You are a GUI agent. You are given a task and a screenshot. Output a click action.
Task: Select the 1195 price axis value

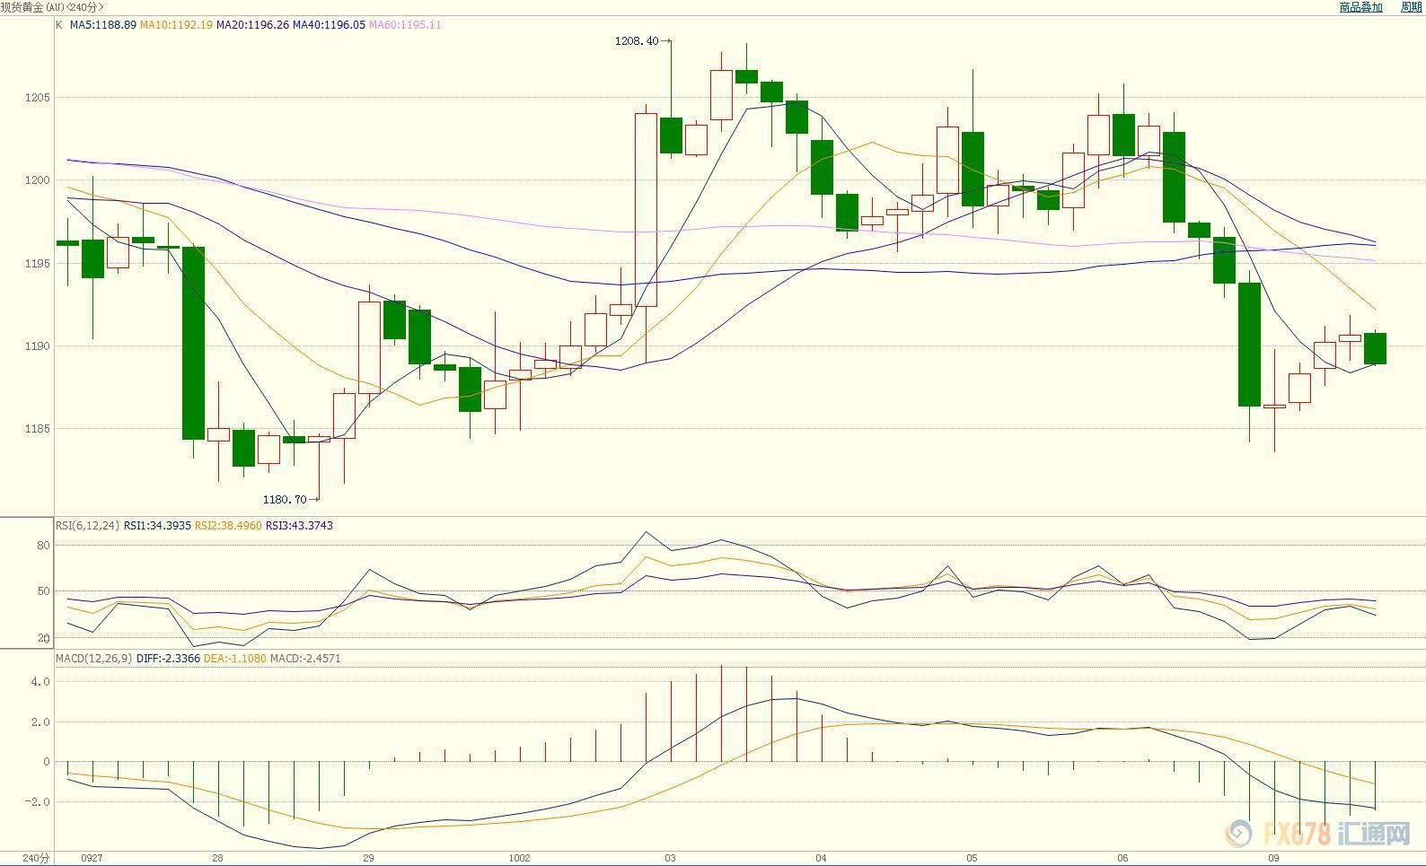point(38,264)
